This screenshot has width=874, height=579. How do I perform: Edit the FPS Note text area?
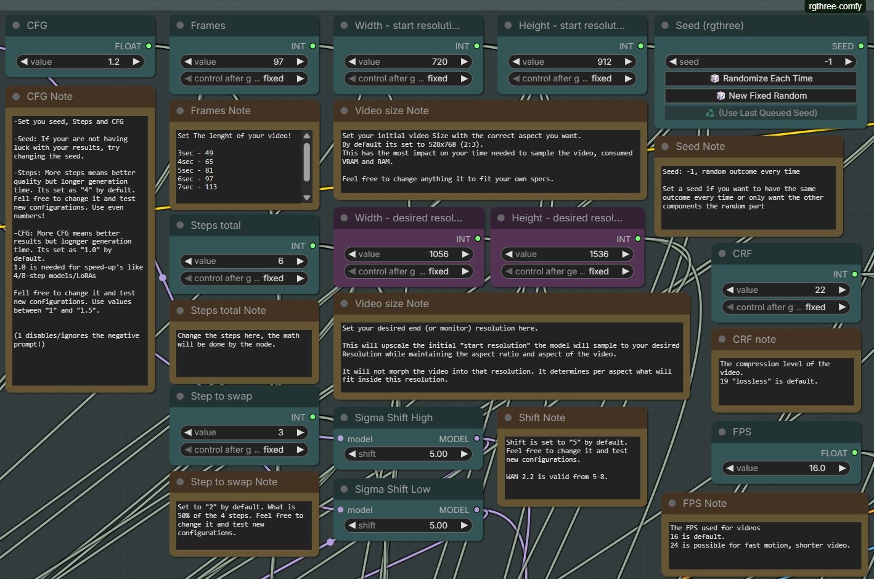point(765,546)
